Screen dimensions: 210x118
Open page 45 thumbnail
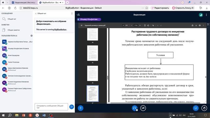coord(93,53)
